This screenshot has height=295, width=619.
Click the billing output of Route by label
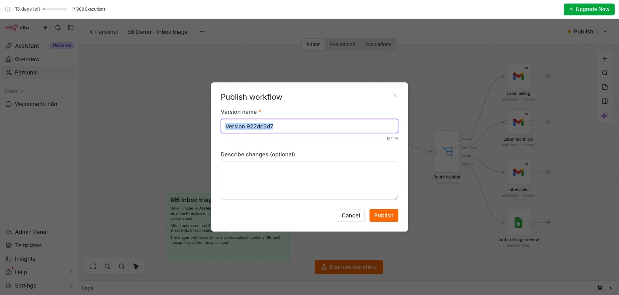coord(460,139)
